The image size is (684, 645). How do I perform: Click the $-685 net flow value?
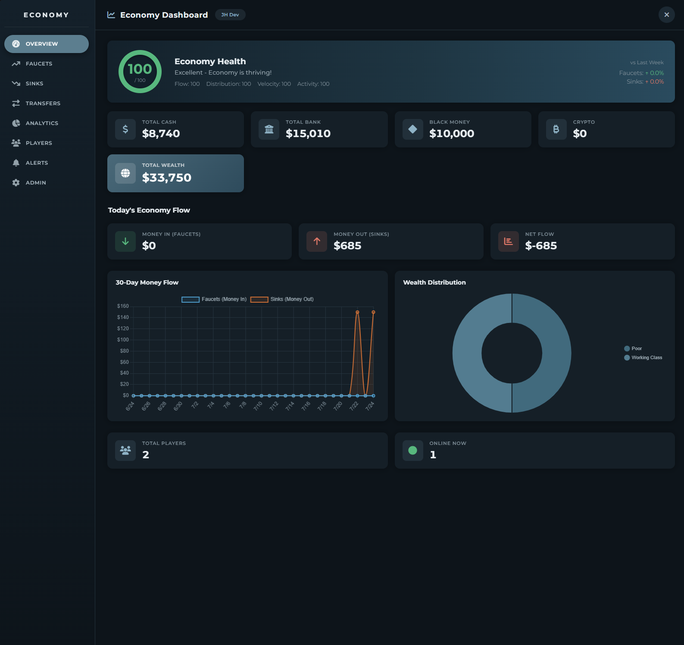(x=541, y=246)
